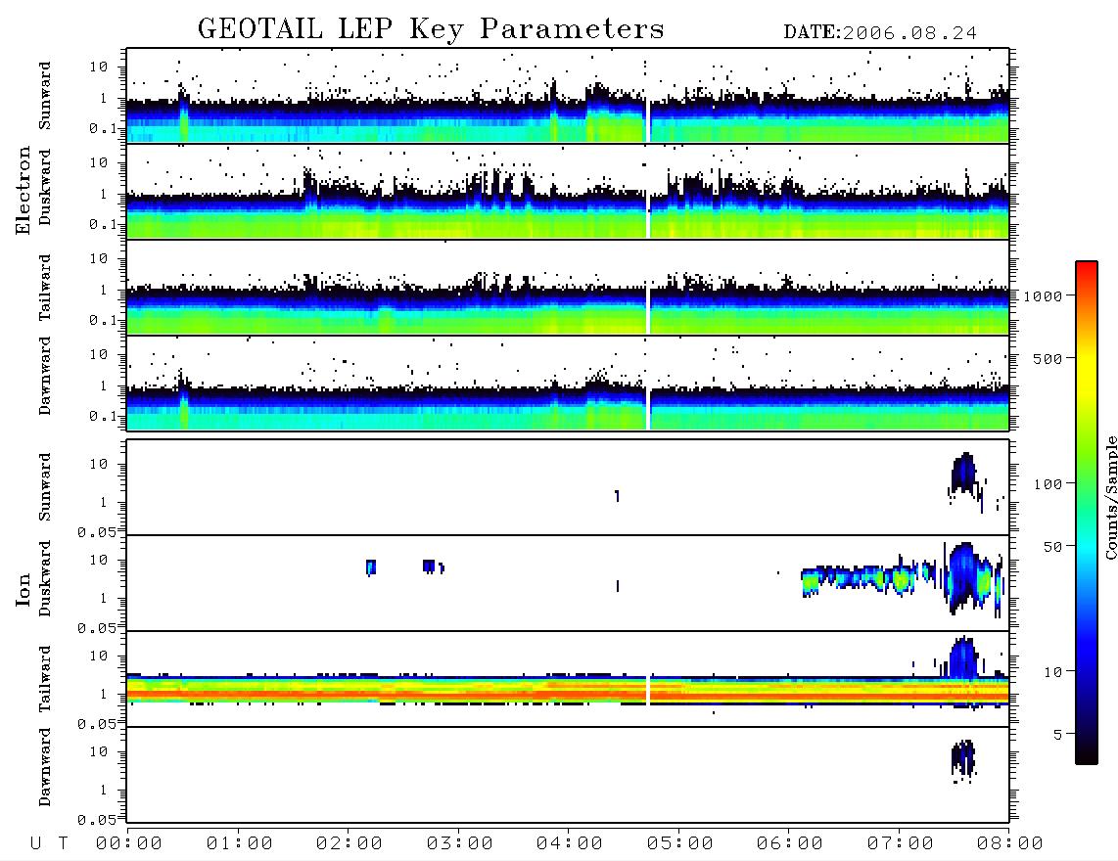Click the colorbar tick value 1000
1118x861 pixels.
[1043, 296]
